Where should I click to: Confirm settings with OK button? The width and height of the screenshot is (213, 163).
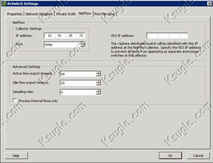[x=170, y=156]
